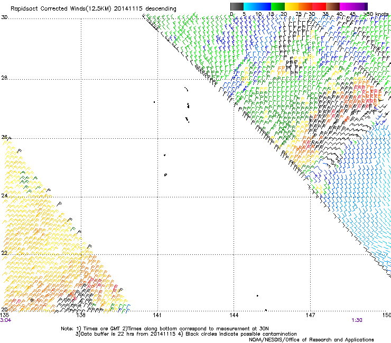Click the legend value "10"
This screenshot has width=391, height=343.
[258, 14]
